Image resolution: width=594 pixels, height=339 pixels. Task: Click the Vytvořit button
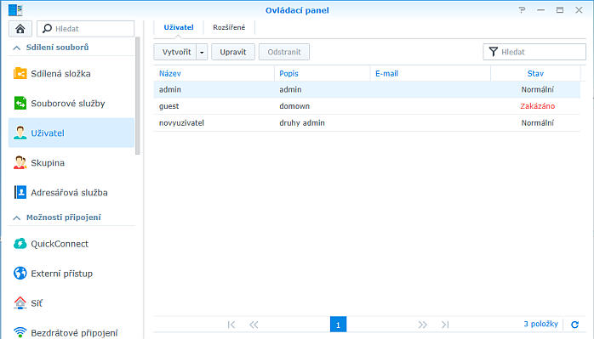pos(176,52)
